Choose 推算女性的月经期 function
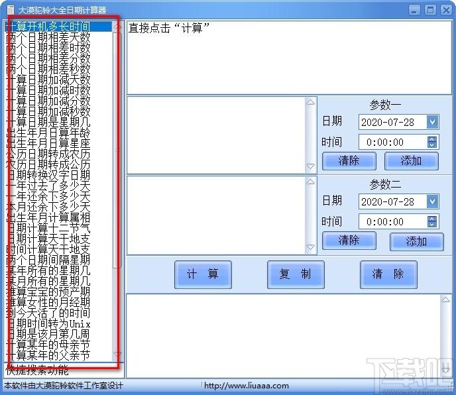This screenshot has height=395, width=456. [58, 302]
